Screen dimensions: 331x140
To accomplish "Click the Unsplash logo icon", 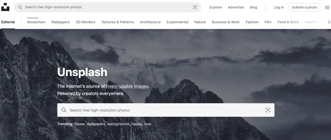I will tap(5, 7).
